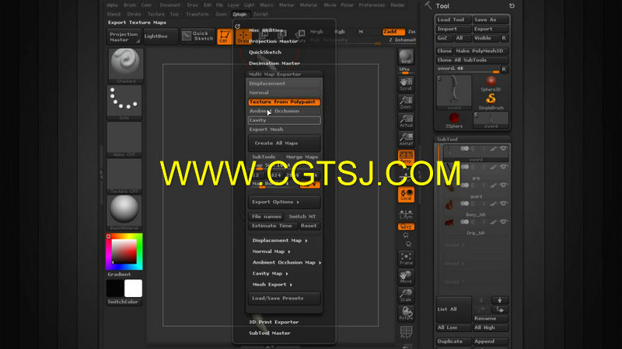The width and height of the screenshot is (622, 349).
Task: Select the Rotate view icon
Action: point(406,313)
